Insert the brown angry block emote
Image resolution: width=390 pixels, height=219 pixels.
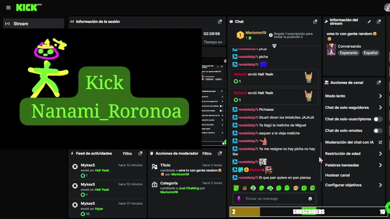tap(245, 188)
